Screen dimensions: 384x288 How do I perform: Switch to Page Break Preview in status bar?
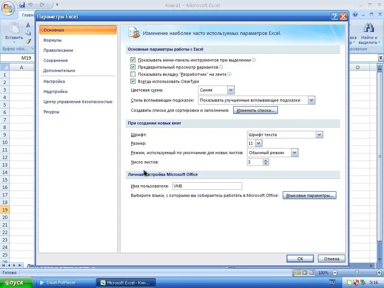[312, 273]
